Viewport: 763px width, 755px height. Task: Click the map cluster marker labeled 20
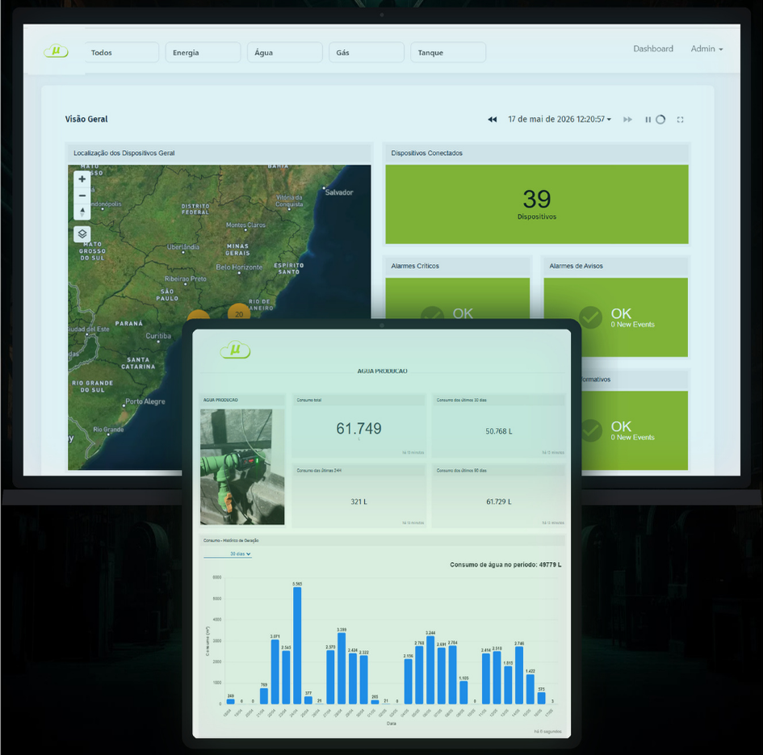[239, 313]
